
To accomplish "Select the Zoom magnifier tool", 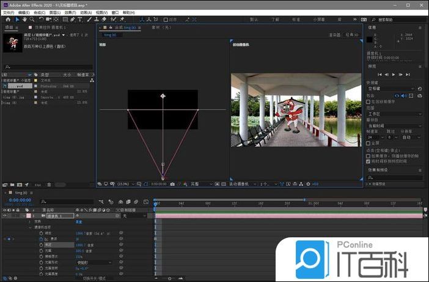I will click(32, 19).
